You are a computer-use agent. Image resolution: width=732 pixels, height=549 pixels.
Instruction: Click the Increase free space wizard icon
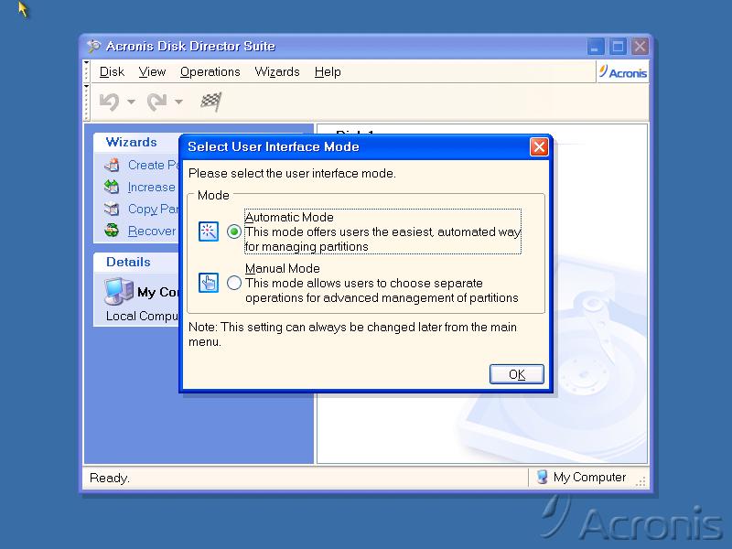click(x=112, y=187)
